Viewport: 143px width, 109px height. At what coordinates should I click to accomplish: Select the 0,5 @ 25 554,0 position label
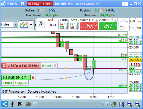tap(16, 77)
